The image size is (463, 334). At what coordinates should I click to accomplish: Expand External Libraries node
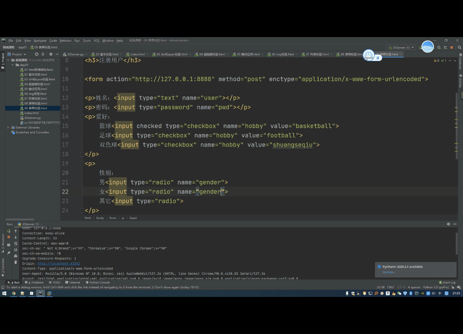pos(8,127)
